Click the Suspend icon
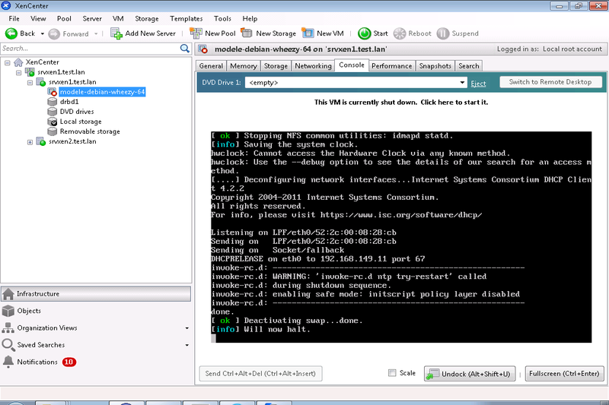The height and width of the screenshot is (405, 609). click(443, 33)
